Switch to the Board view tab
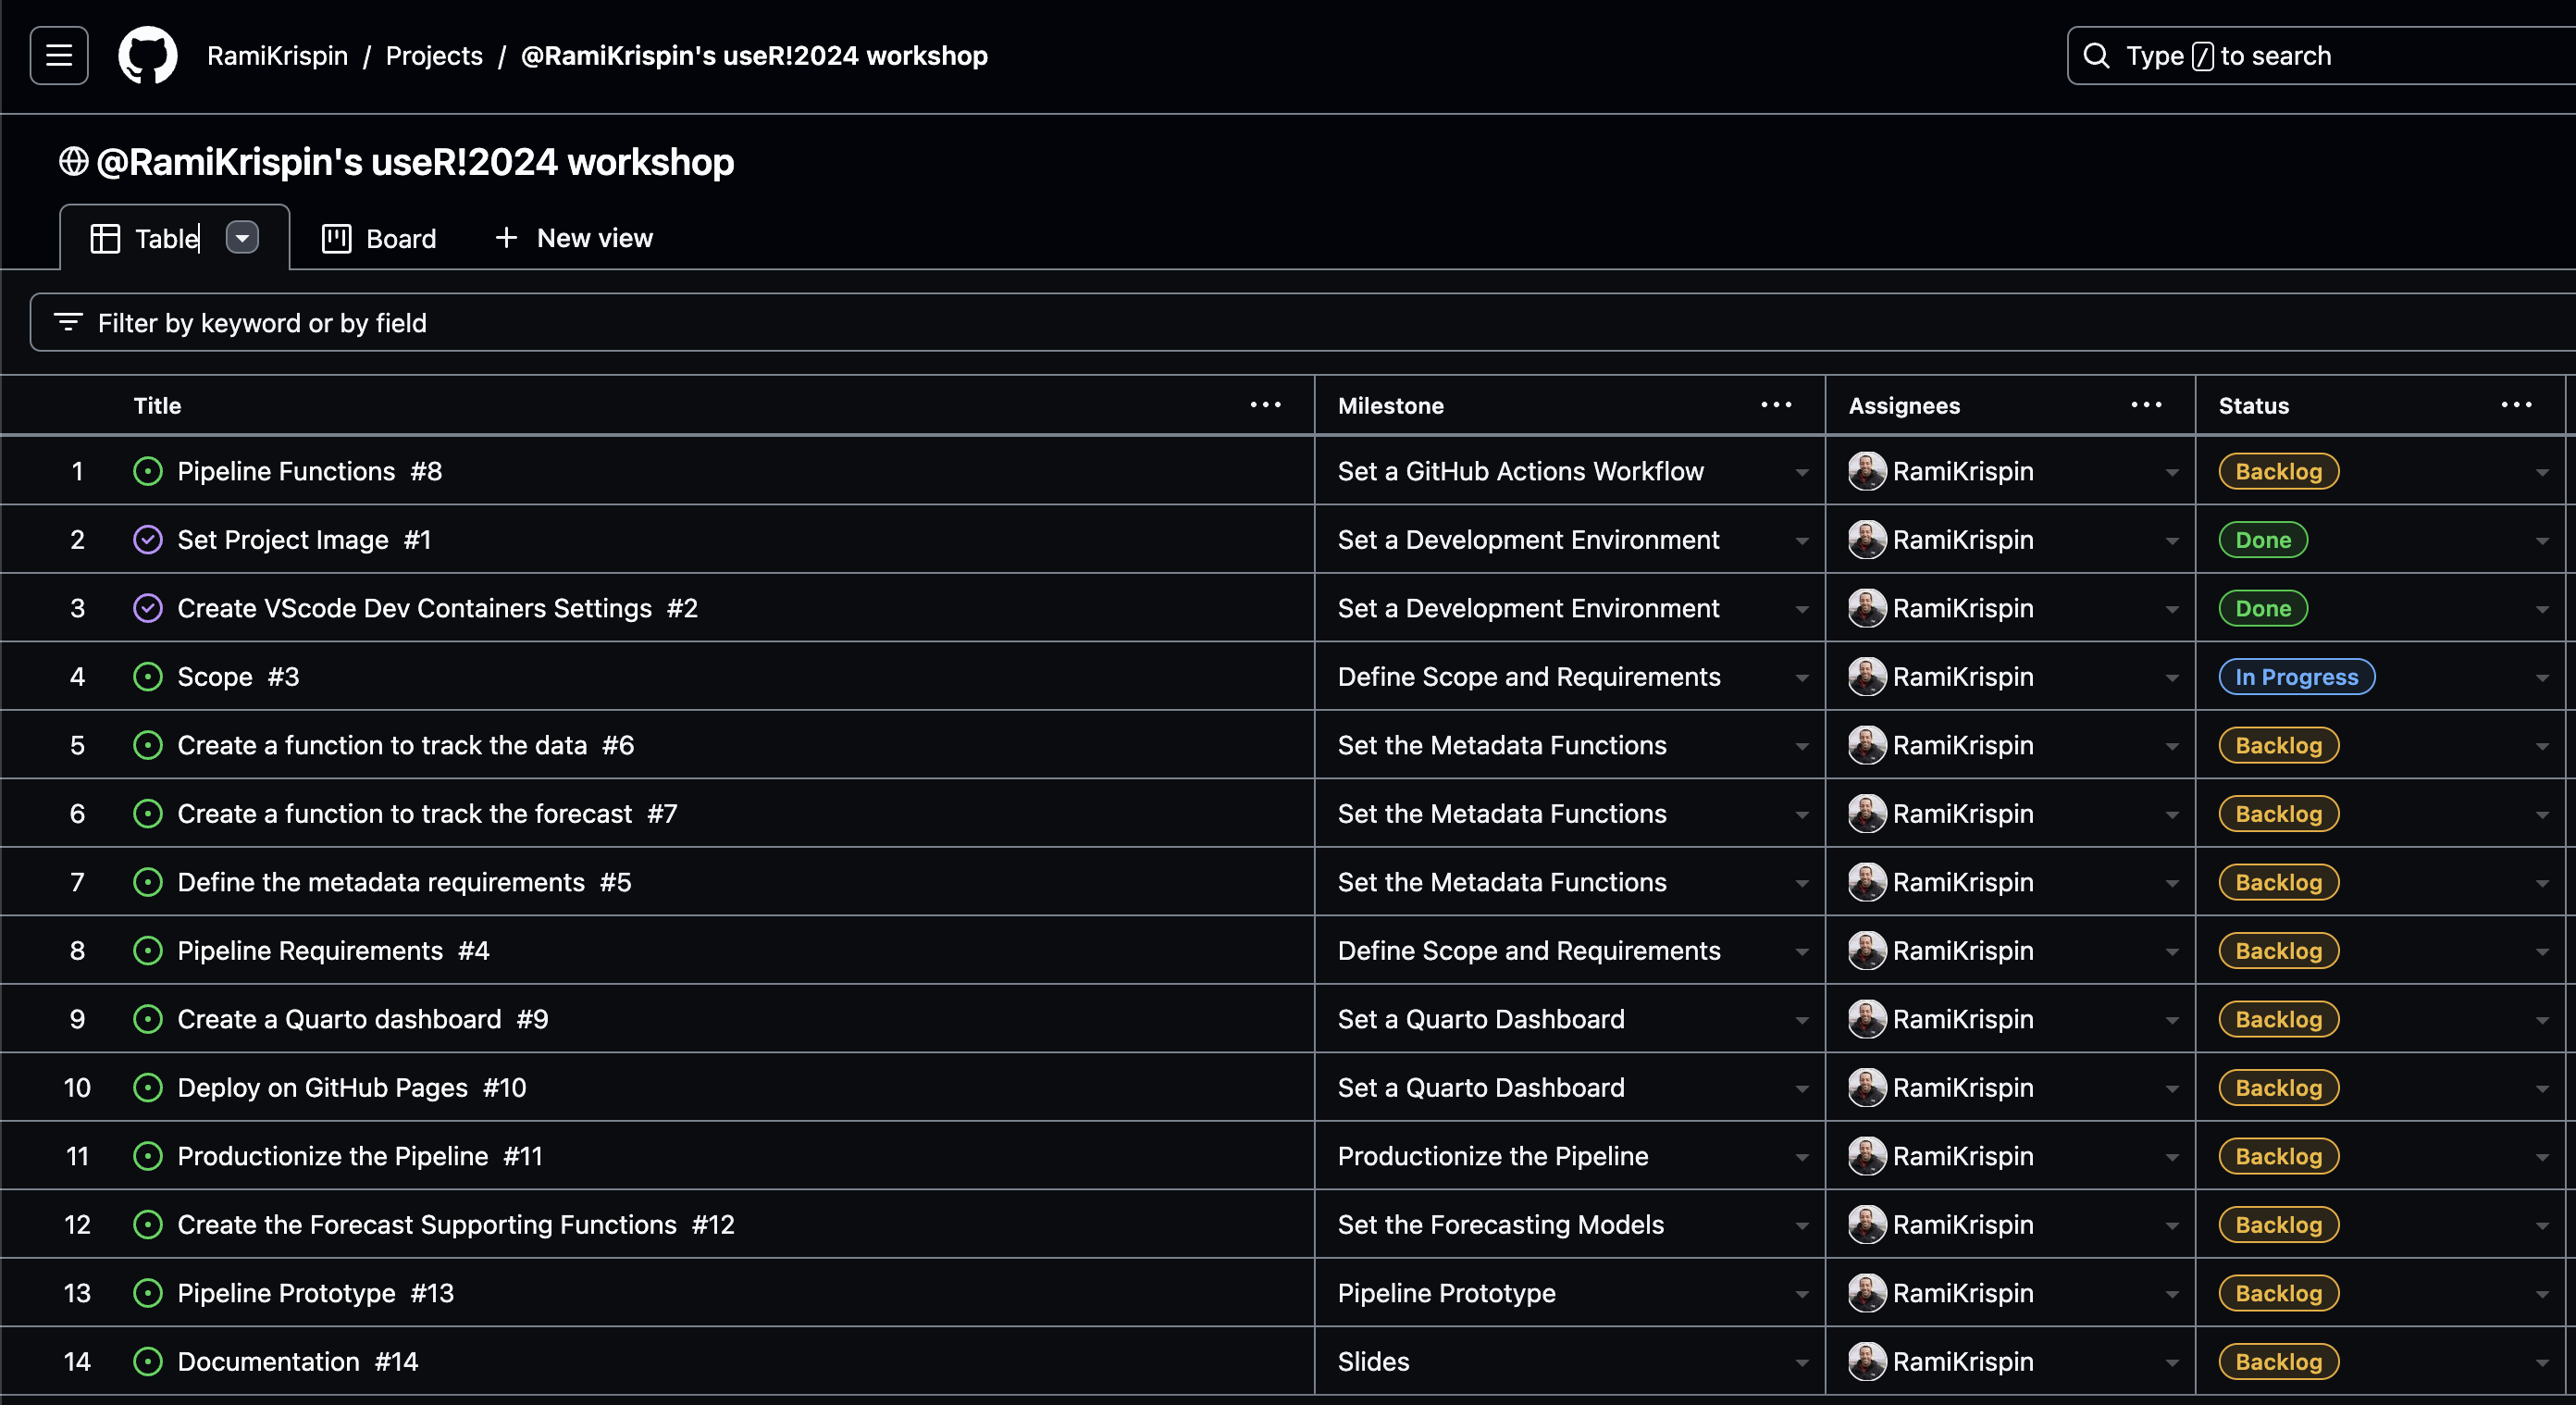 378,237
